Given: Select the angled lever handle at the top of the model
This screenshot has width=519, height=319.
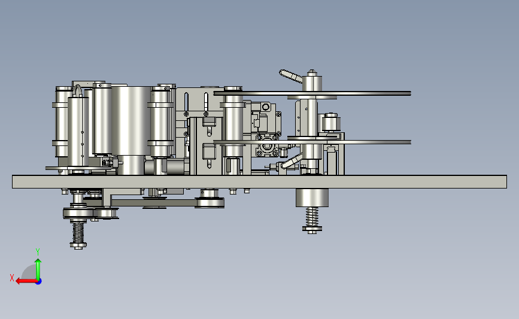Looking at the screenshot, I should [291, 76].
